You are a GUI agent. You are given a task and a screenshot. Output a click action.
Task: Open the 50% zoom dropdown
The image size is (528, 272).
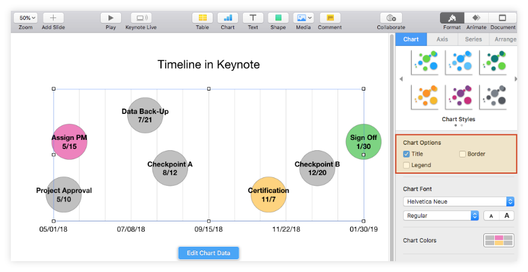tap(25, 18)
